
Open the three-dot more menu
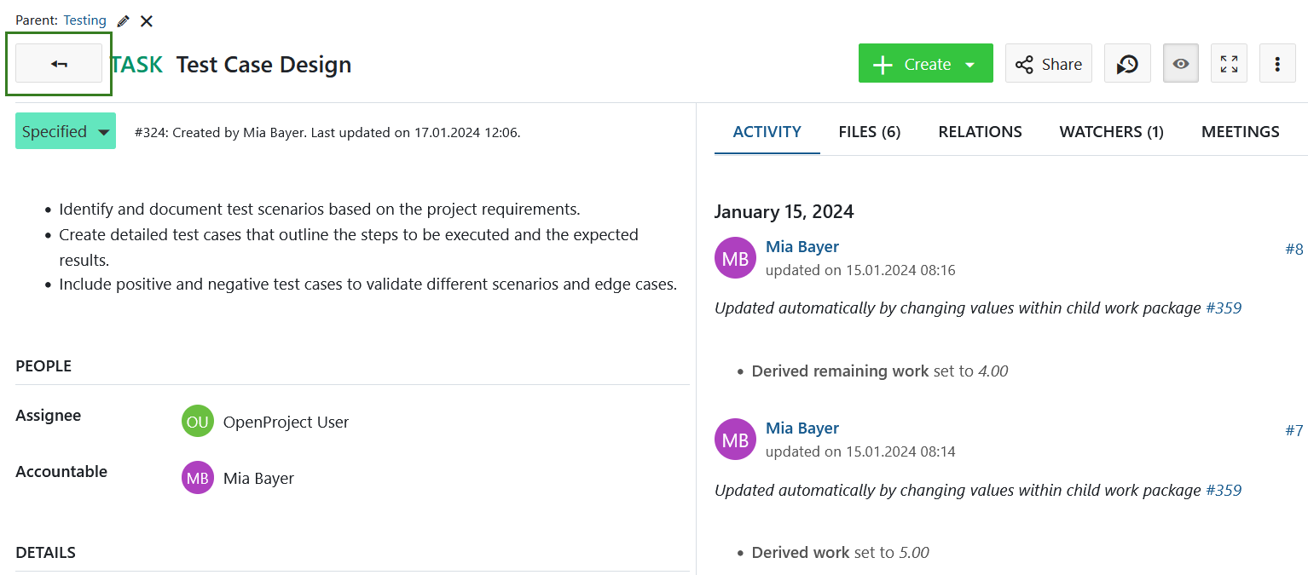click(x=1277, y=64)
